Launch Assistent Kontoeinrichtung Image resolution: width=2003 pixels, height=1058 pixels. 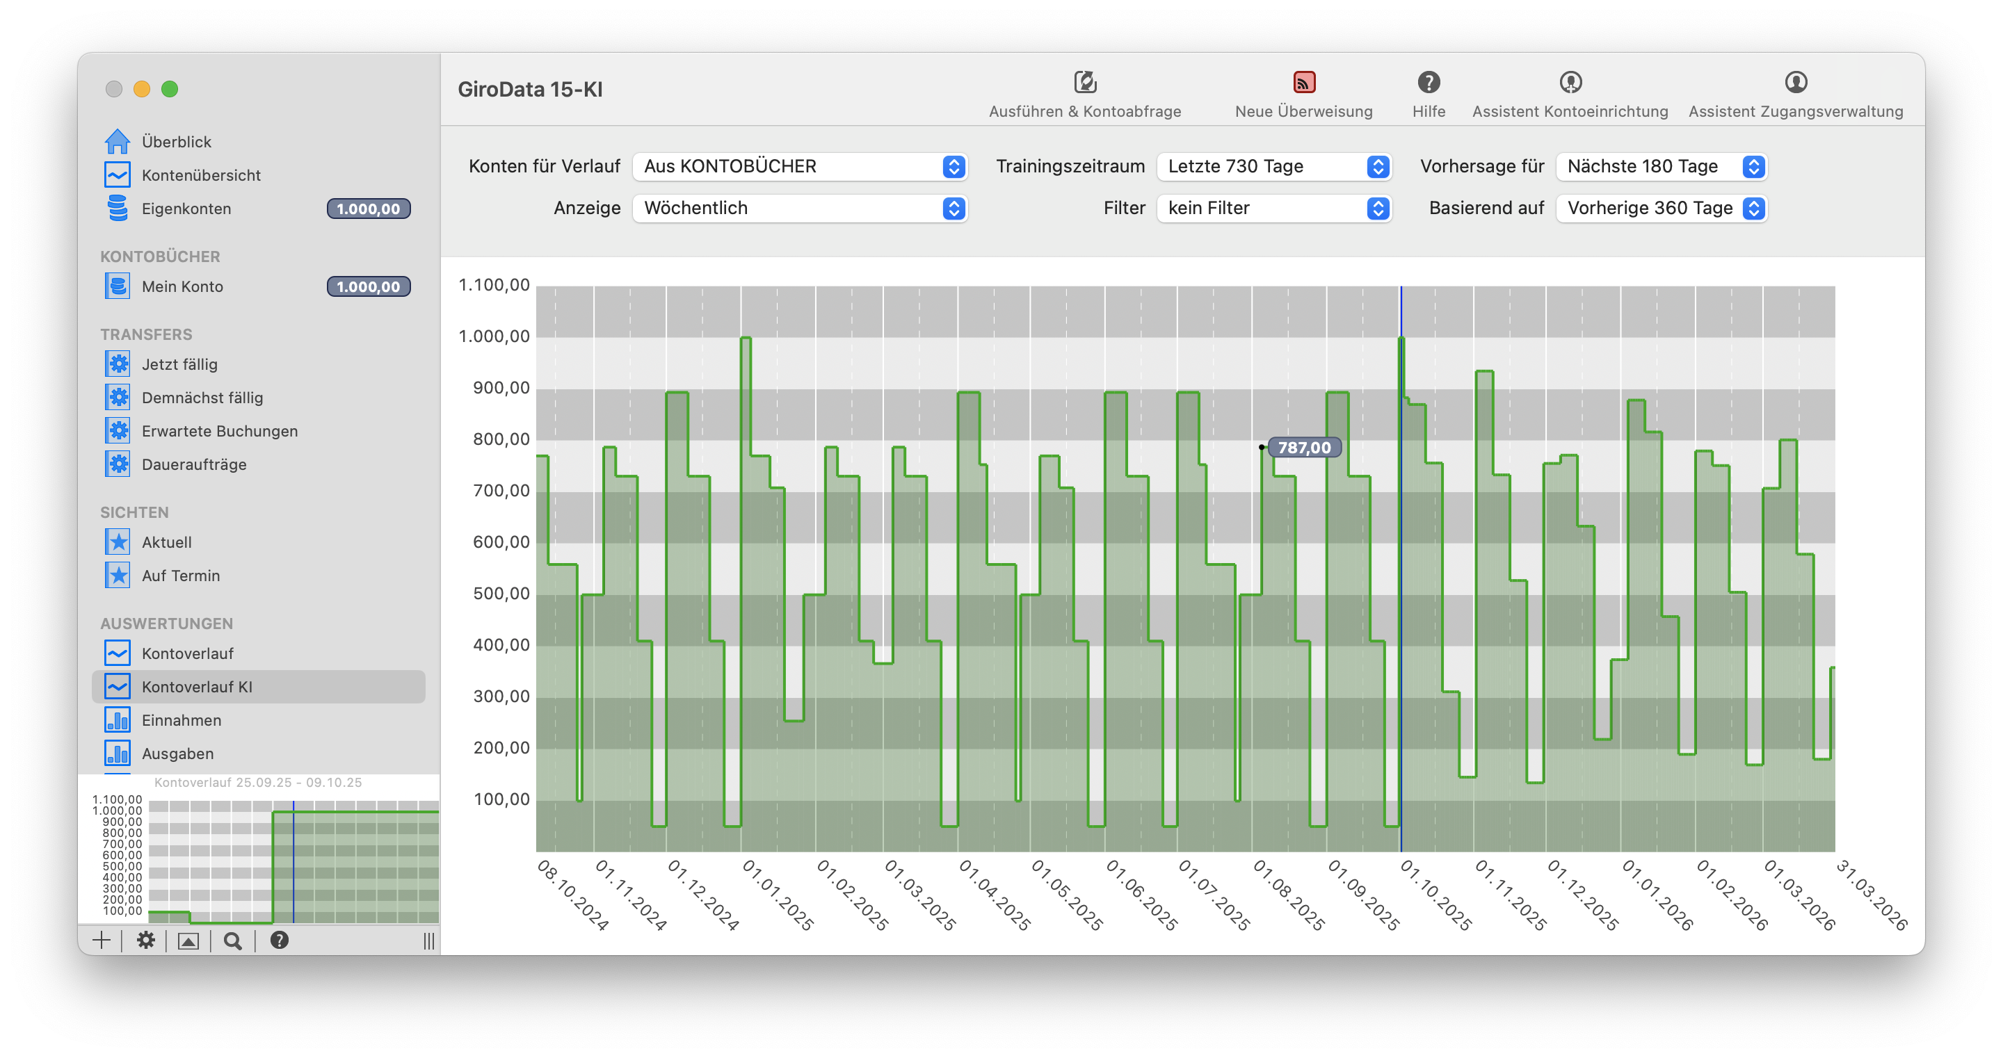(1570, 83)
